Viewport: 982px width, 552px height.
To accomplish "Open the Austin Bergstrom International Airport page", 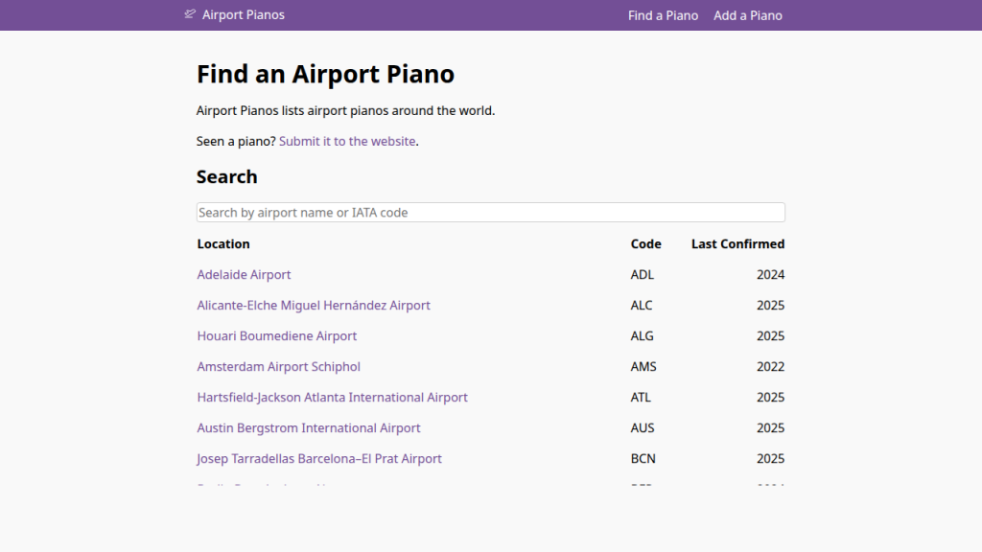I will pyautogui.click(x=309, y=427).
